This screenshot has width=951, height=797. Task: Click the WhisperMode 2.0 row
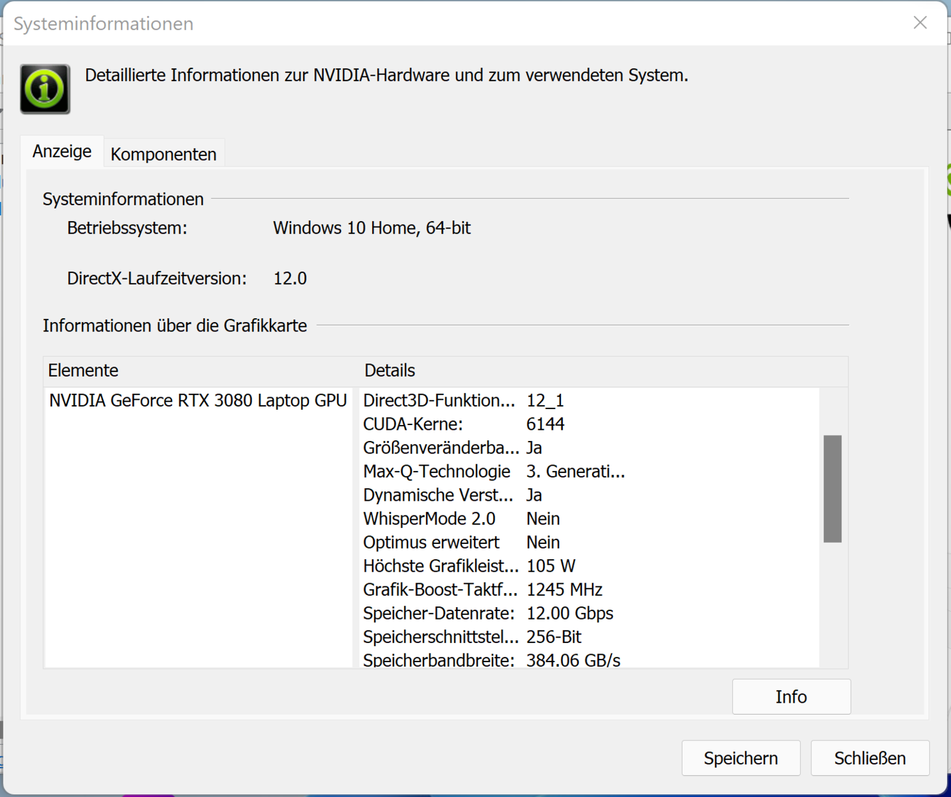[x=465, y=519]
